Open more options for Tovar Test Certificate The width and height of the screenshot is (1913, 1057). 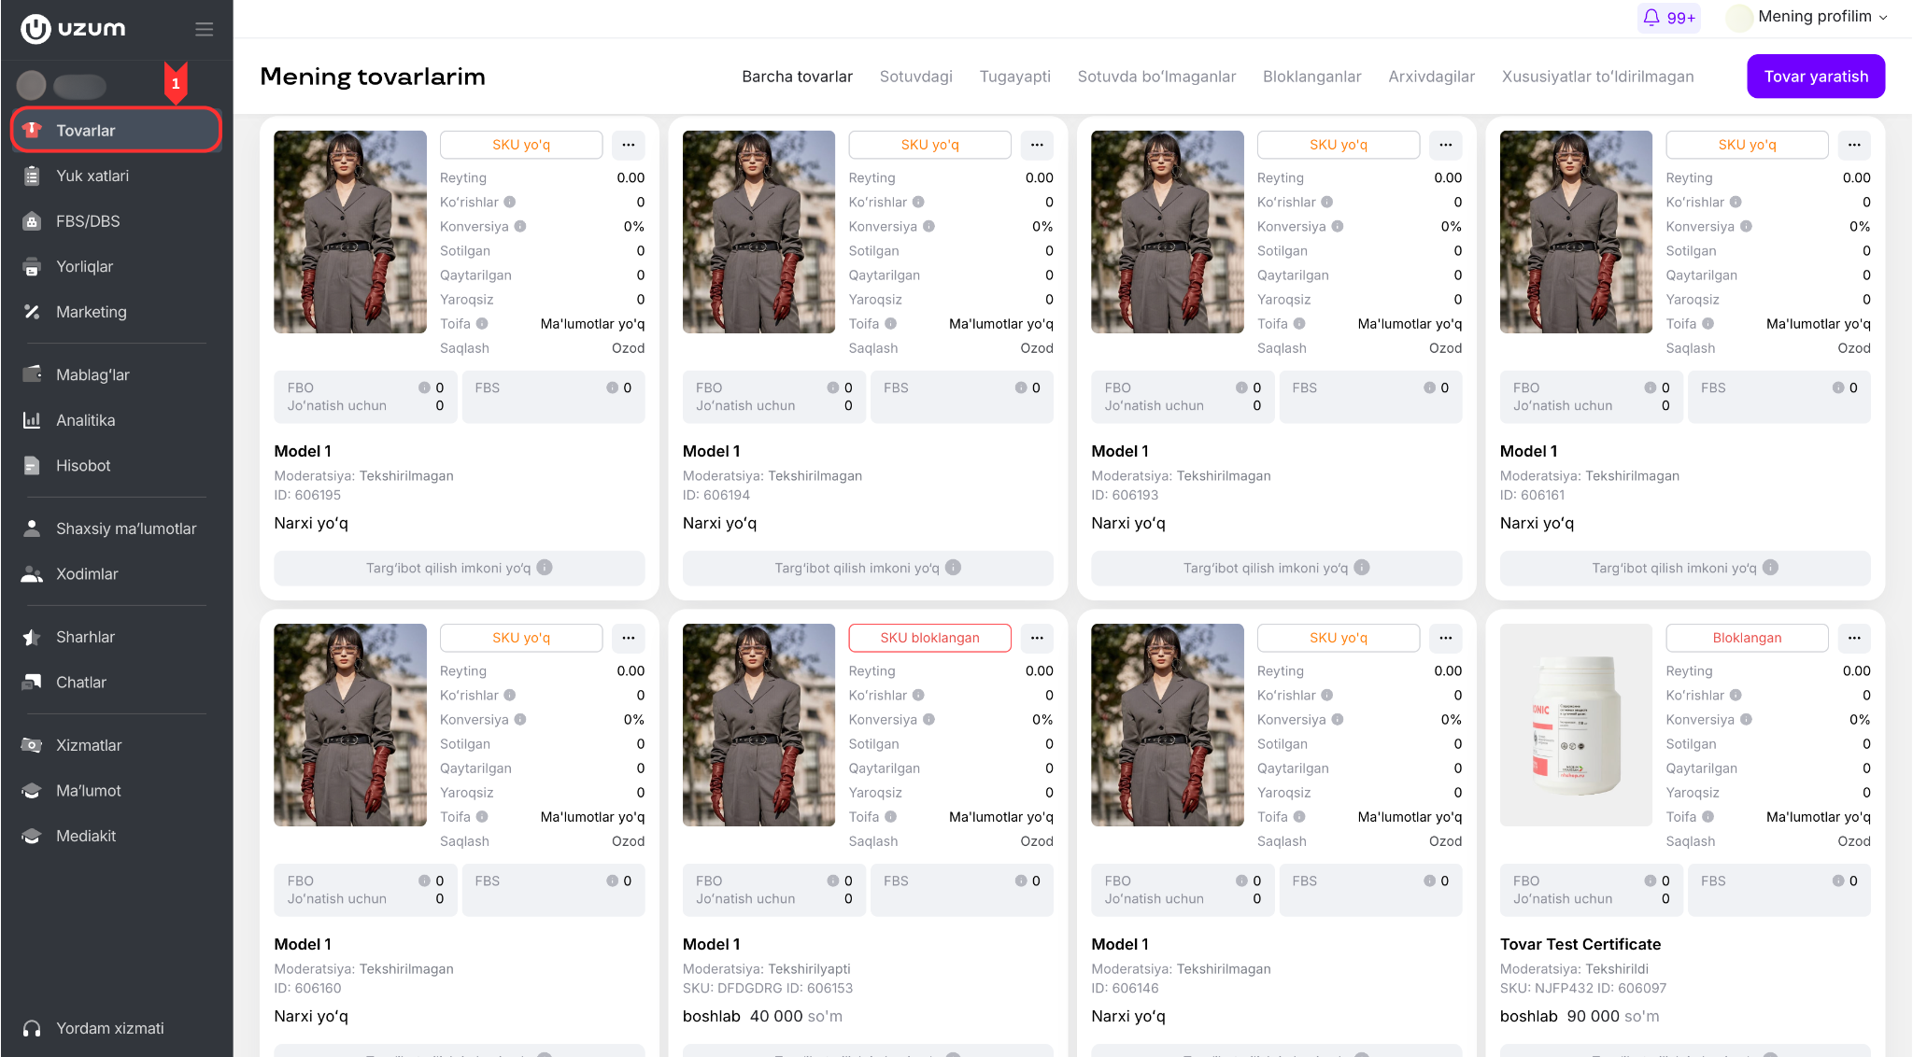1854,638
